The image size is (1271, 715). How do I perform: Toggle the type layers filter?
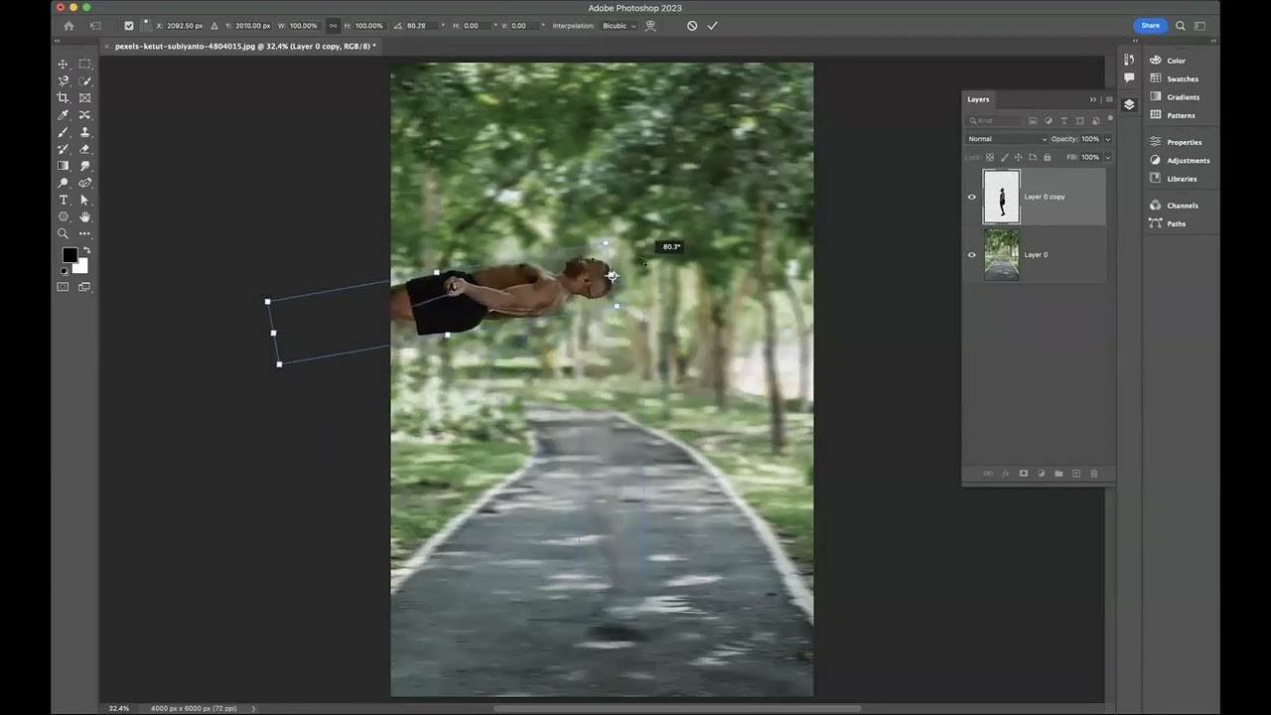1063,121
